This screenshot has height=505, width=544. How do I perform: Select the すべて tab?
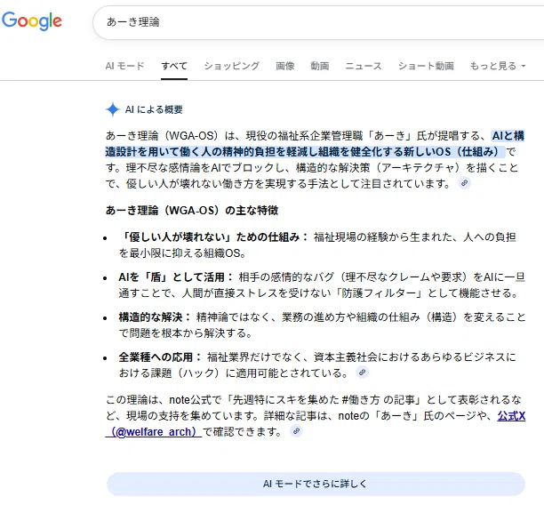pos(174,66)
